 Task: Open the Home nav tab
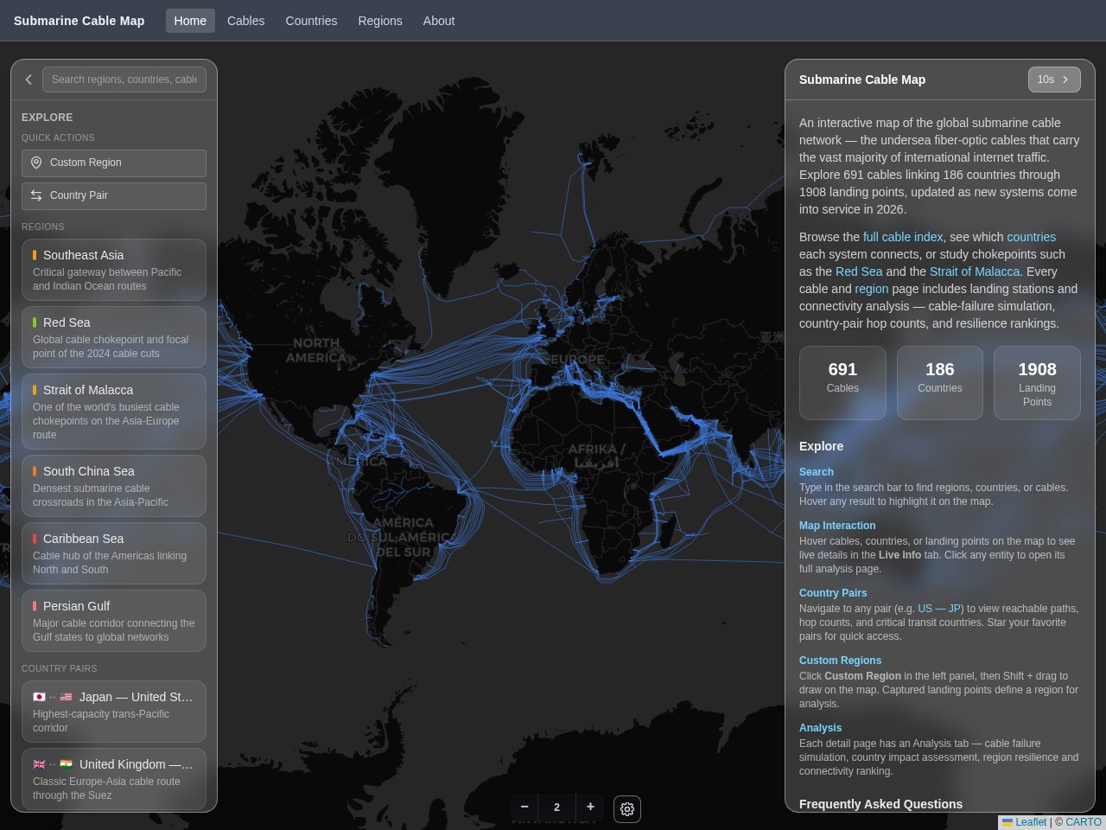point(190,21)
